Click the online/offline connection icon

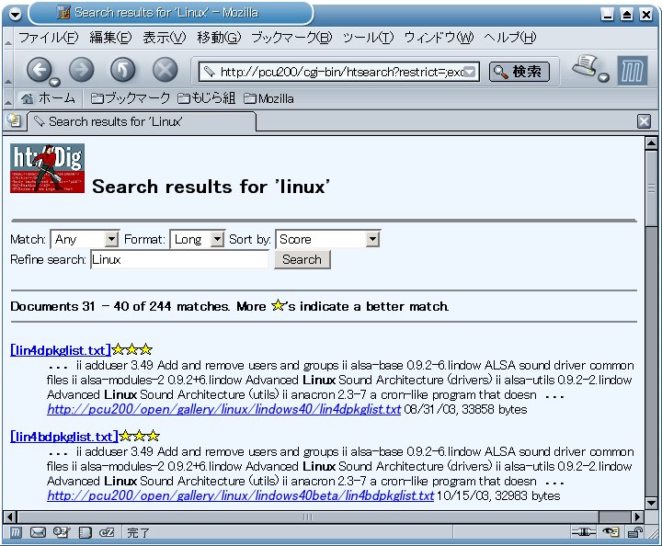[583, 532]
